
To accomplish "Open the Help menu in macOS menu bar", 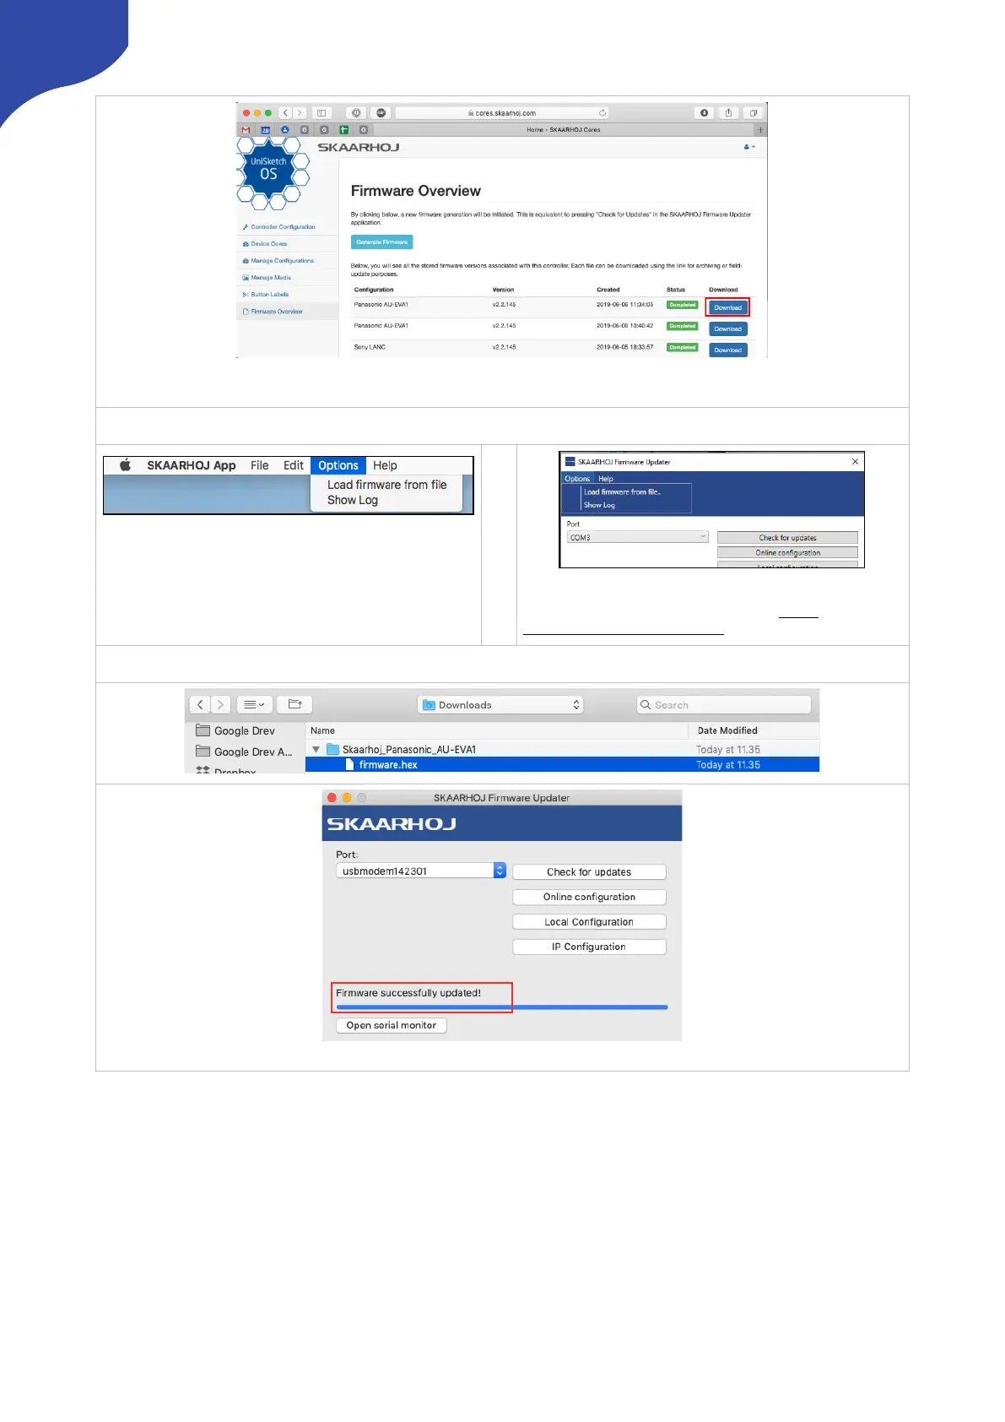I will coord(385,465).
